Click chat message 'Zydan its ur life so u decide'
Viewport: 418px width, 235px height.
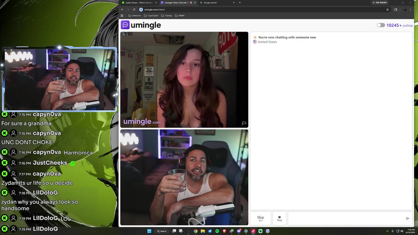pyautogui.click(x=37, y=183)
